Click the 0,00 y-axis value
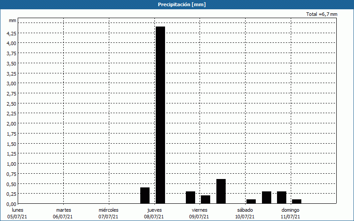This screenshot has height=221, width=354. [12, 204]
